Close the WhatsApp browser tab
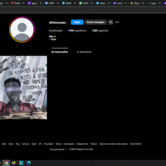 pos(92,3)
